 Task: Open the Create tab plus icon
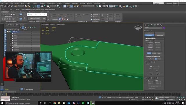pyautogui.click(x=146, y=25)
